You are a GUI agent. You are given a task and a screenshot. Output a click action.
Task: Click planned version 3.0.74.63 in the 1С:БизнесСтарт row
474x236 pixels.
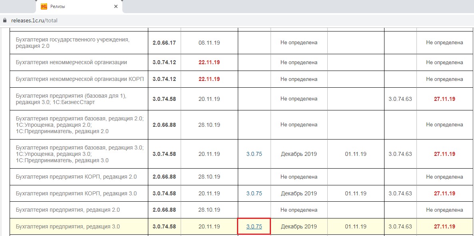coord(400,99)
